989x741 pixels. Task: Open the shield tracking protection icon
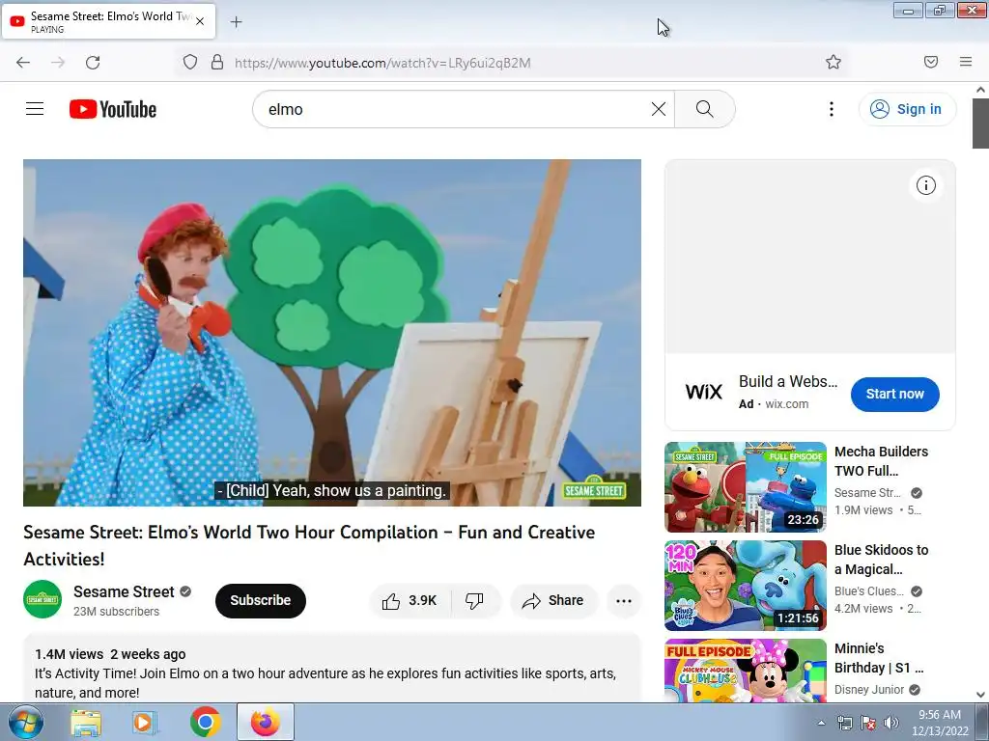pos(190,63)
